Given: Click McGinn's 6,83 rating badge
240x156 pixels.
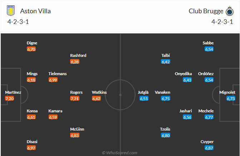Looking at the screenshot, I should (75, 135).
